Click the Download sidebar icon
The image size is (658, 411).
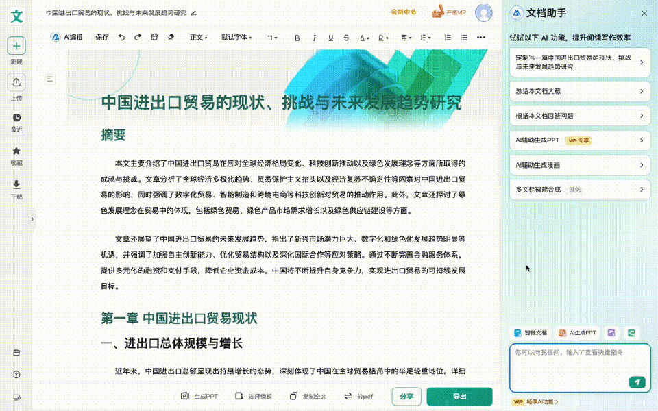pyautogui.click(x=16, y=184)
